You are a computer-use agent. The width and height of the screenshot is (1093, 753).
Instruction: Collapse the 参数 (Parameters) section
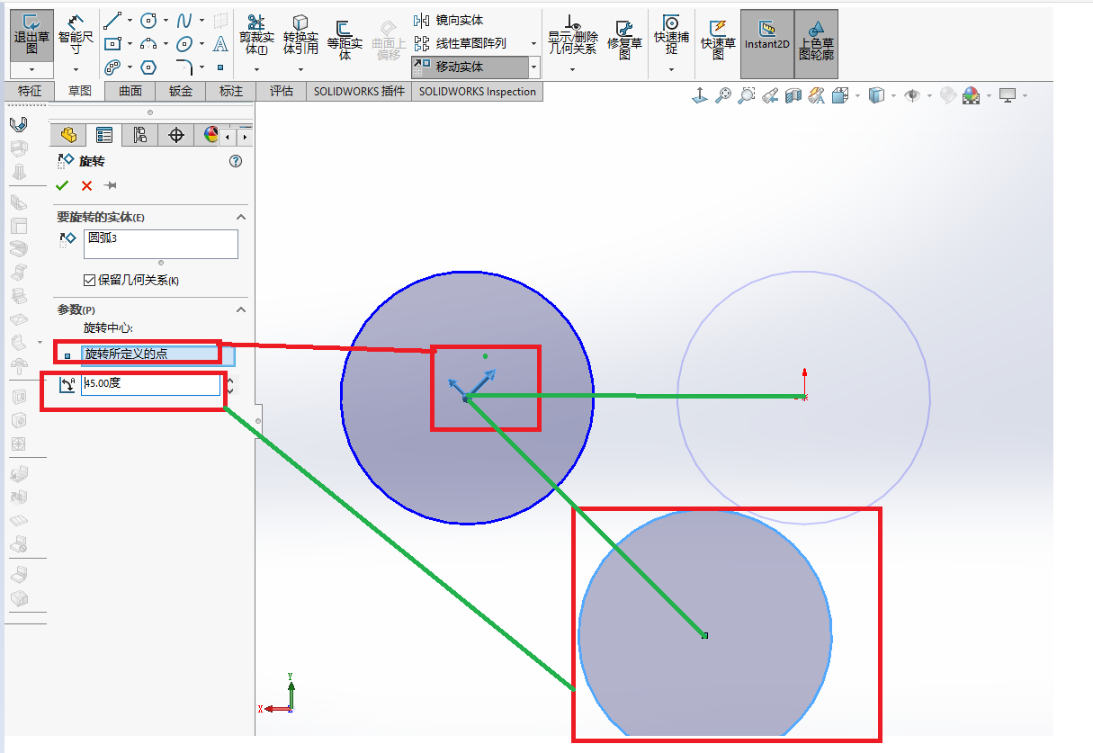(240, 309)
